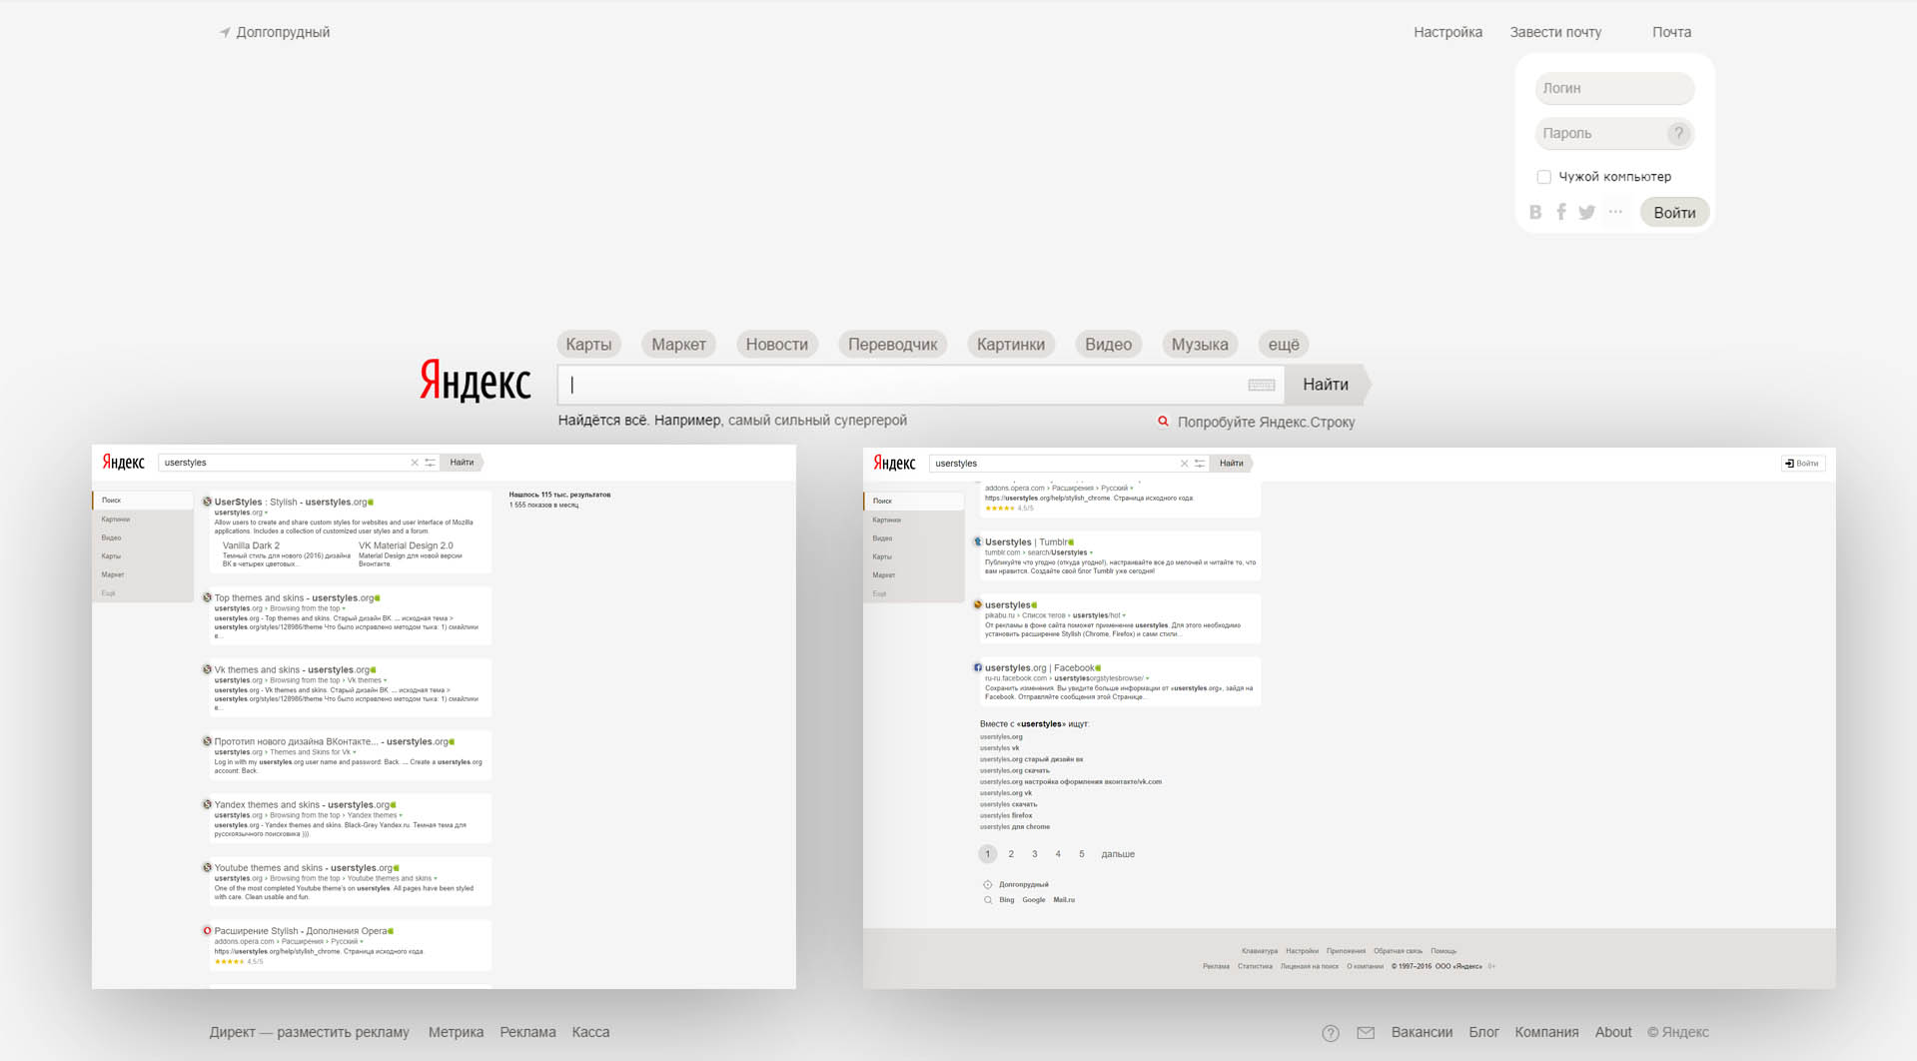Click the magnifier icon beside Bing in right preview
The width and height of the screenshot is (1917, 1061).
tap(988, 900)
